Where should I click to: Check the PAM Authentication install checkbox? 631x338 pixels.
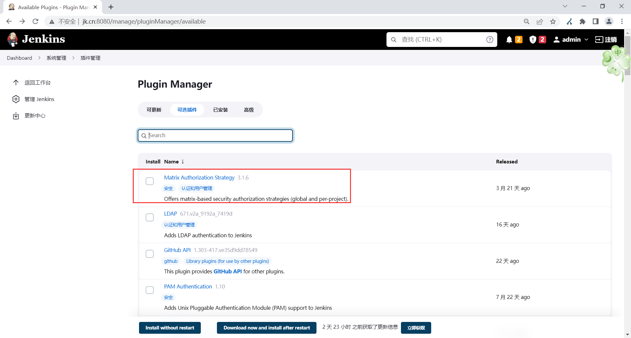click(150, 290)
